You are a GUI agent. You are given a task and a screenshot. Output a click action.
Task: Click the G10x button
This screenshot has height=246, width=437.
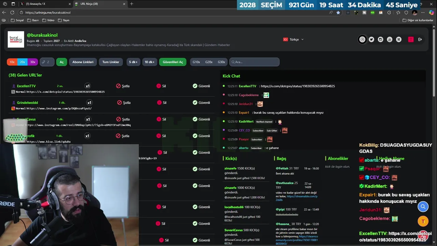[196, 62]
